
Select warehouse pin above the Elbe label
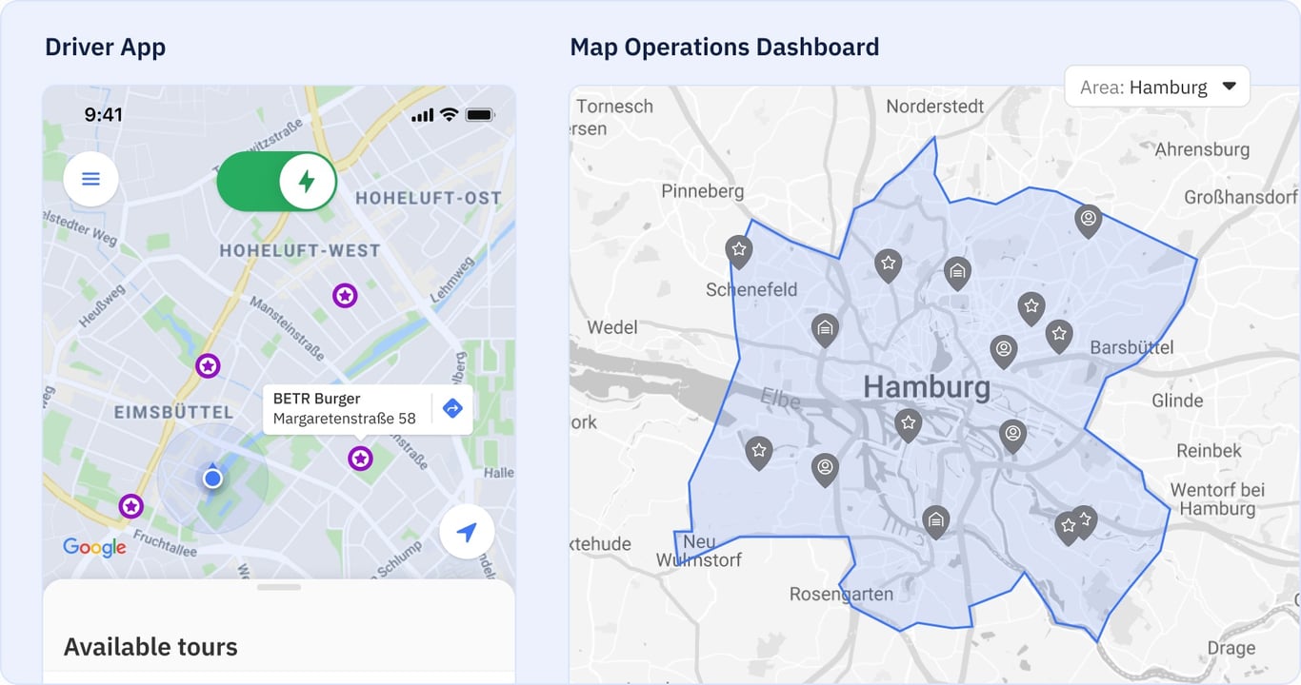[825, 331]
